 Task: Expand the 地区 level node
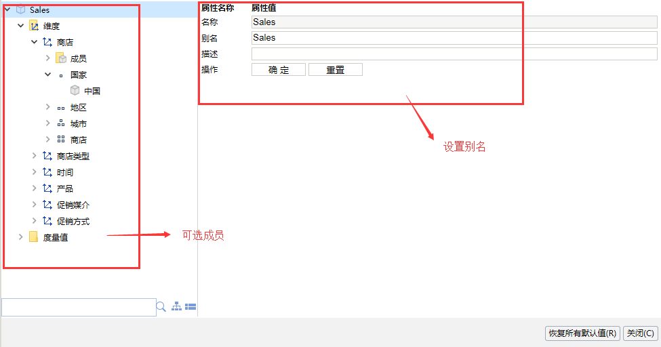point(47,107)
